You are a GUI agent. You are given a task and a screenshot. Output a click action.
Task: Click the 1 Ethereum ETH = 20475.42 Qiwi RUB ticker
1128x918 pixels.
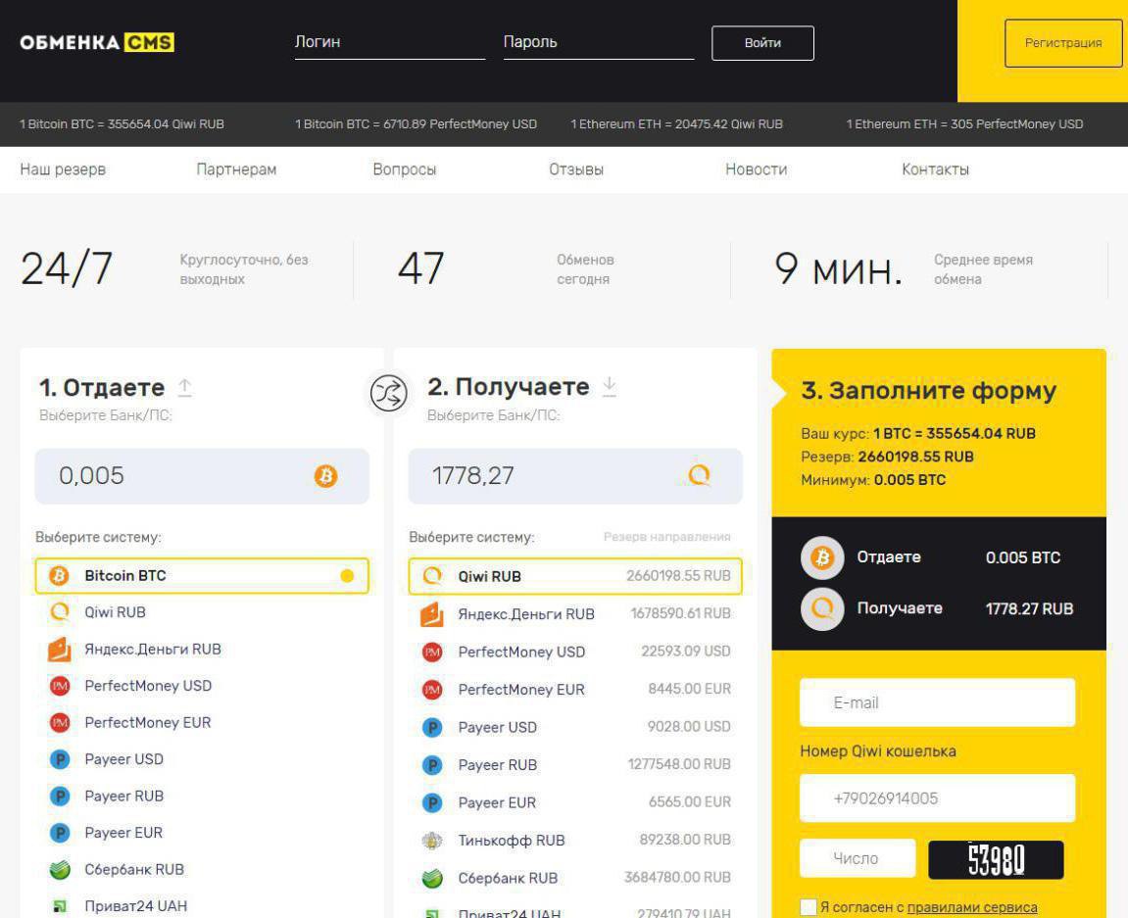676,124
